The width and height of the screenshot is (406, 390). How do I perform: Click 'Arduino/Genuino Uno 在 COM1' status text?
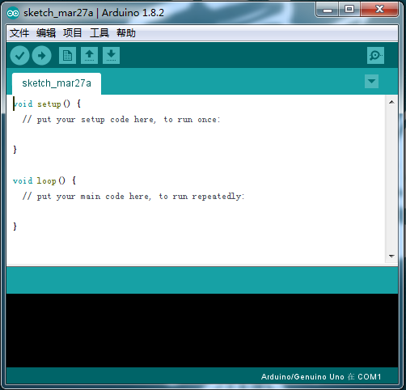(x=321, y=377)
